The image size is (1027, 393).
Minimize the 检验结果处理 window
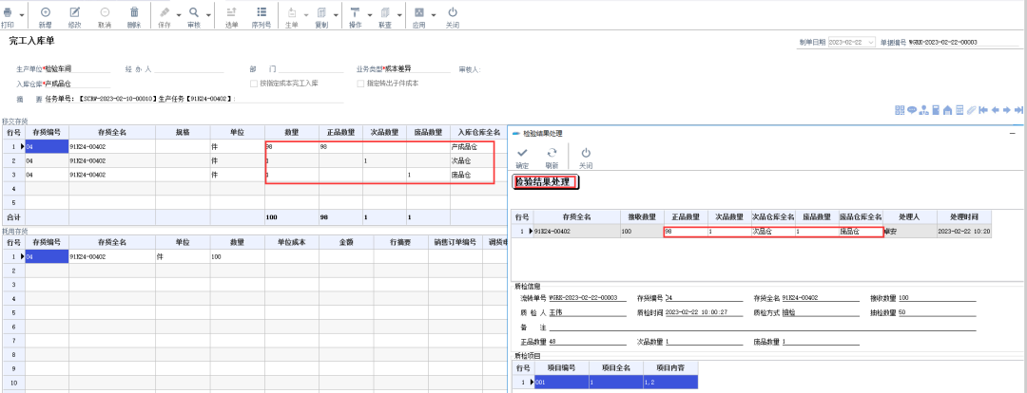point(1014,133)
